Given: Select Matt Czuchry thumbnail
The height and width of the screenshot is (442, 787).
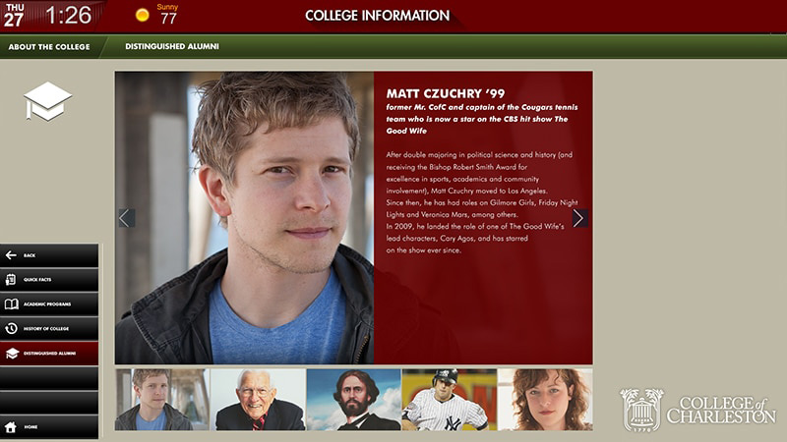Looking at the screenshot, I should [162, 400].
